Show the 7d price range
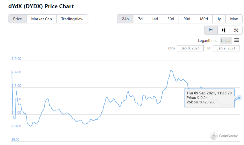 pos(140,19)
